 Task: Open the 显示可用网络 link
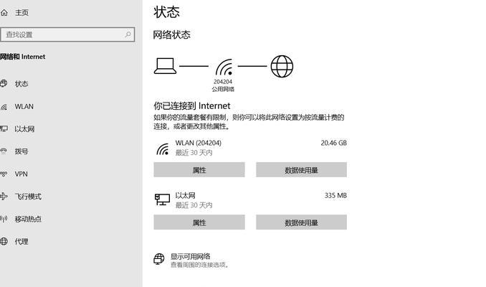(190, 257)
